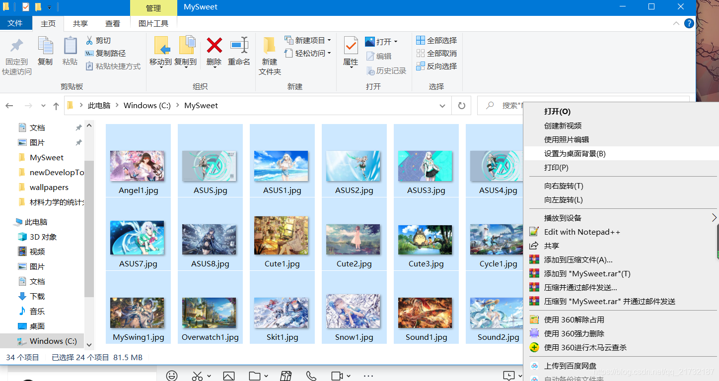Click Paste shortcut (粘贴快捷方式)
The width and height of the screenshot is (719, 381).
coord(113,66)
